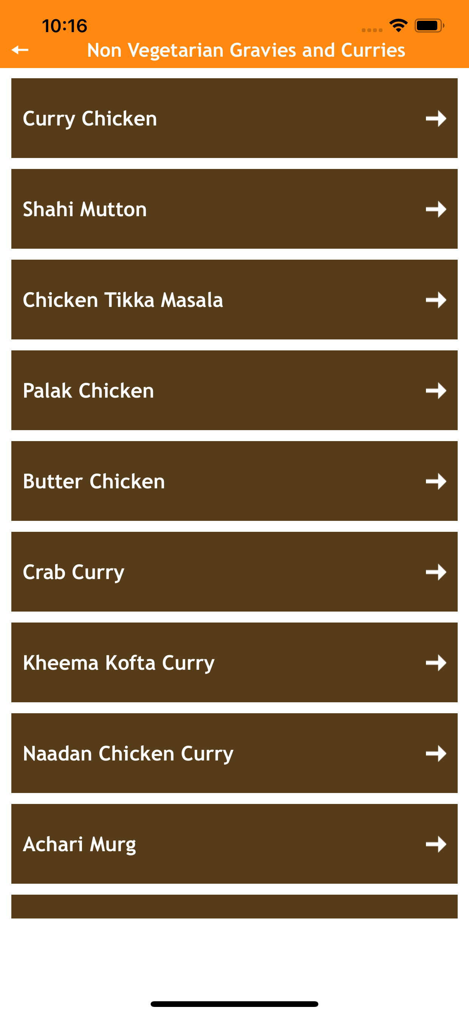Tap the arrow next to Chicken Tikka Masala

435,300
